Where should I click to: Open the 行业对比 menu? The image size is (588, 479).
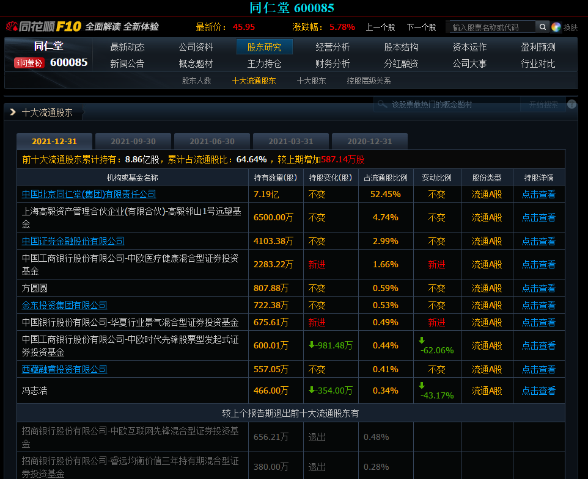tap(538, 63)
